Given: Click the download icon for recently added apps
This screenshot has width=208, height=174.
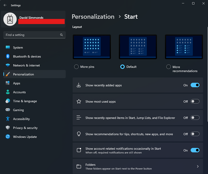Looking at the screenshot, I should (79, 85).
